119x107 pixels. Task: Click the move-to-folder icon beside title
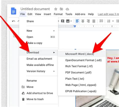pos(61,9)
